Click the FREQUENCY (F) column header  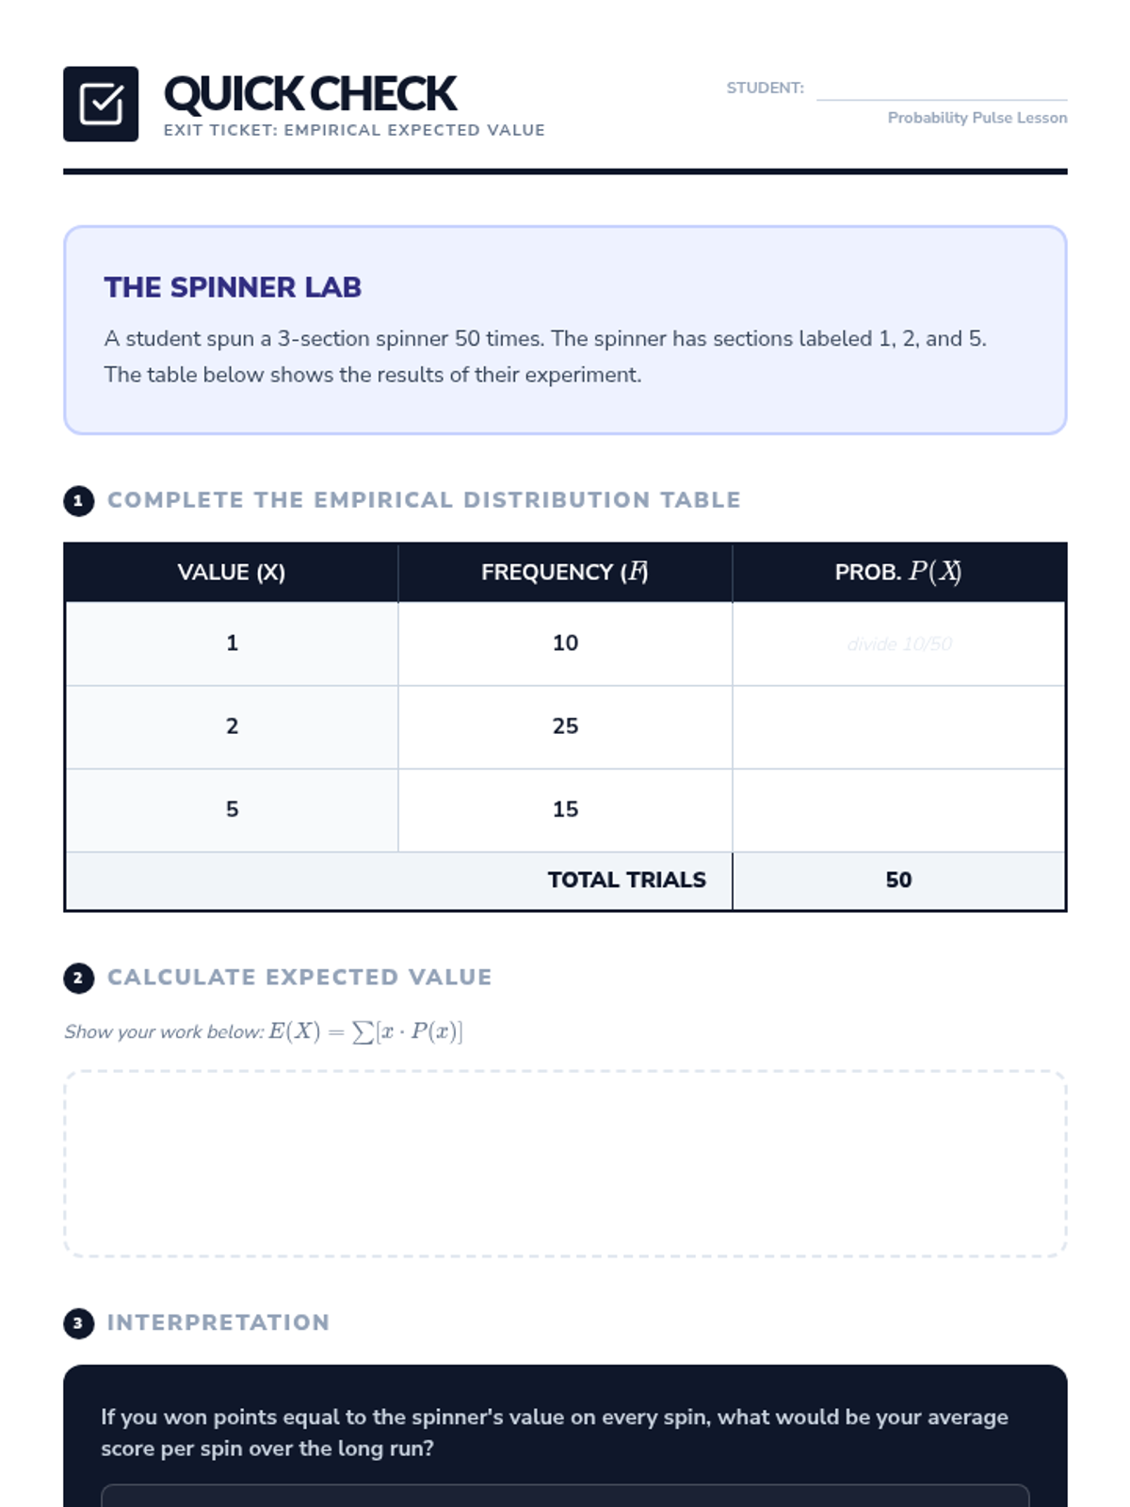pyautogui.click(x=565, y=573)
